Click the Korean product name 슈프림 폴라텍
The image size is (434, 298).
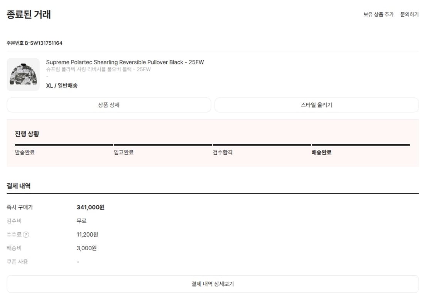coord(98,69)
